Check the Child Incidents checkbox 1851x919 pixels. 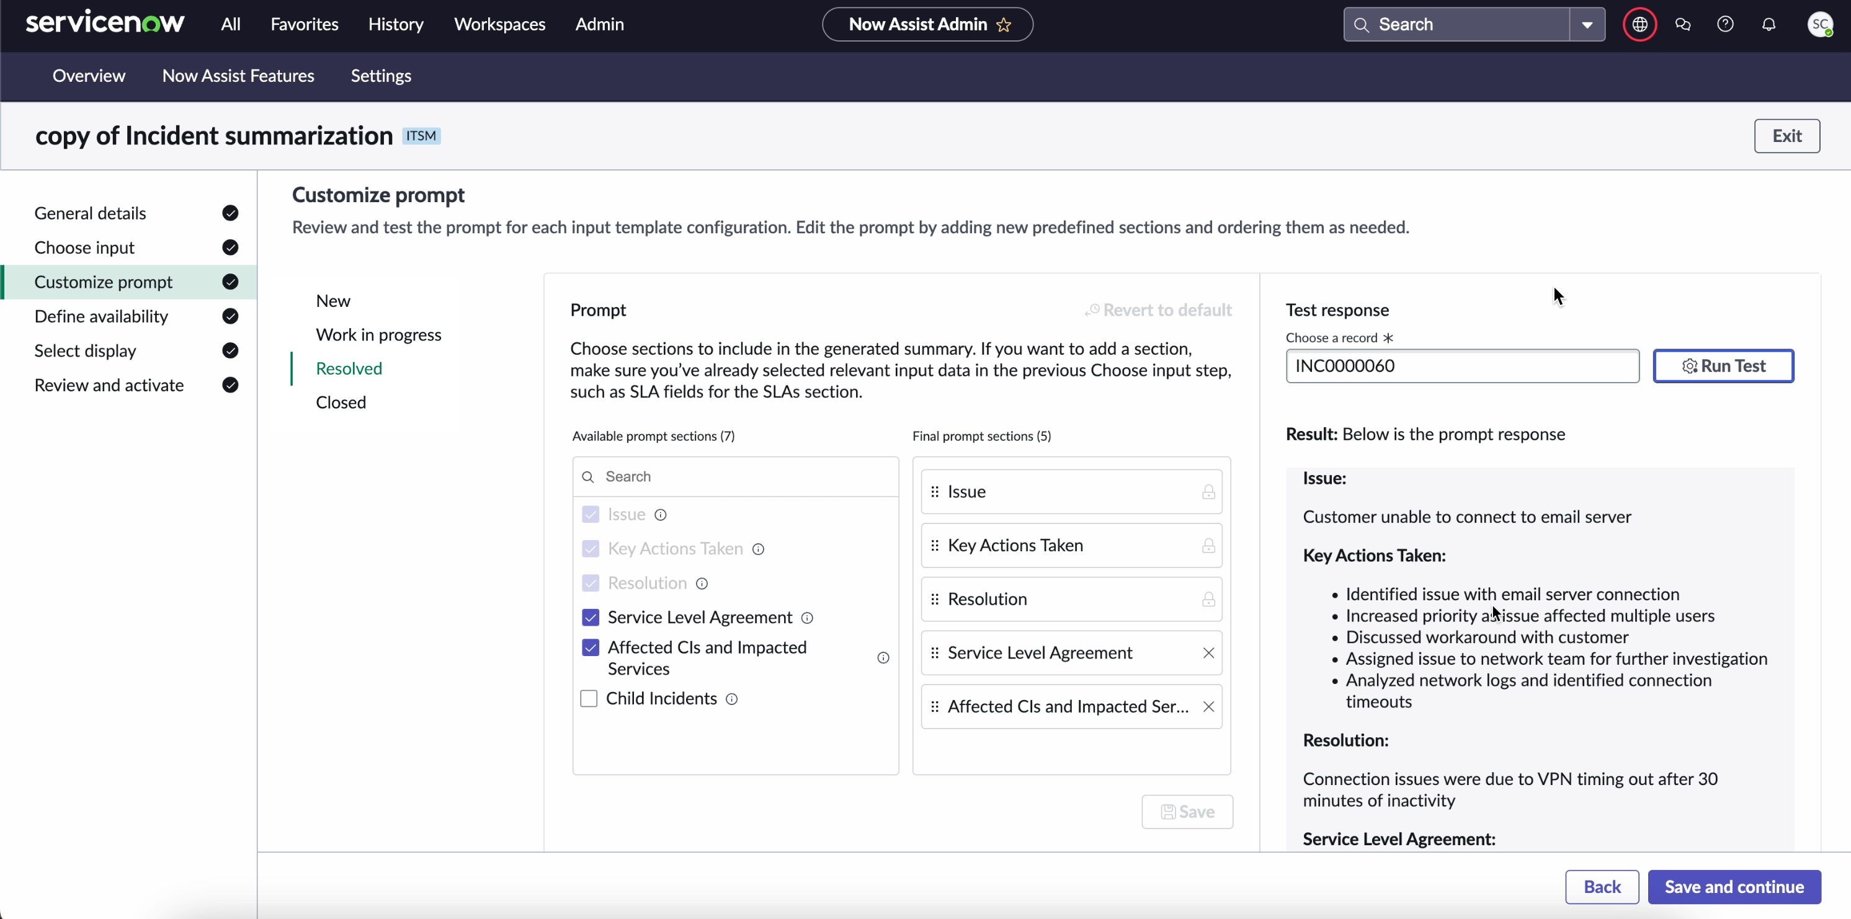589,699
